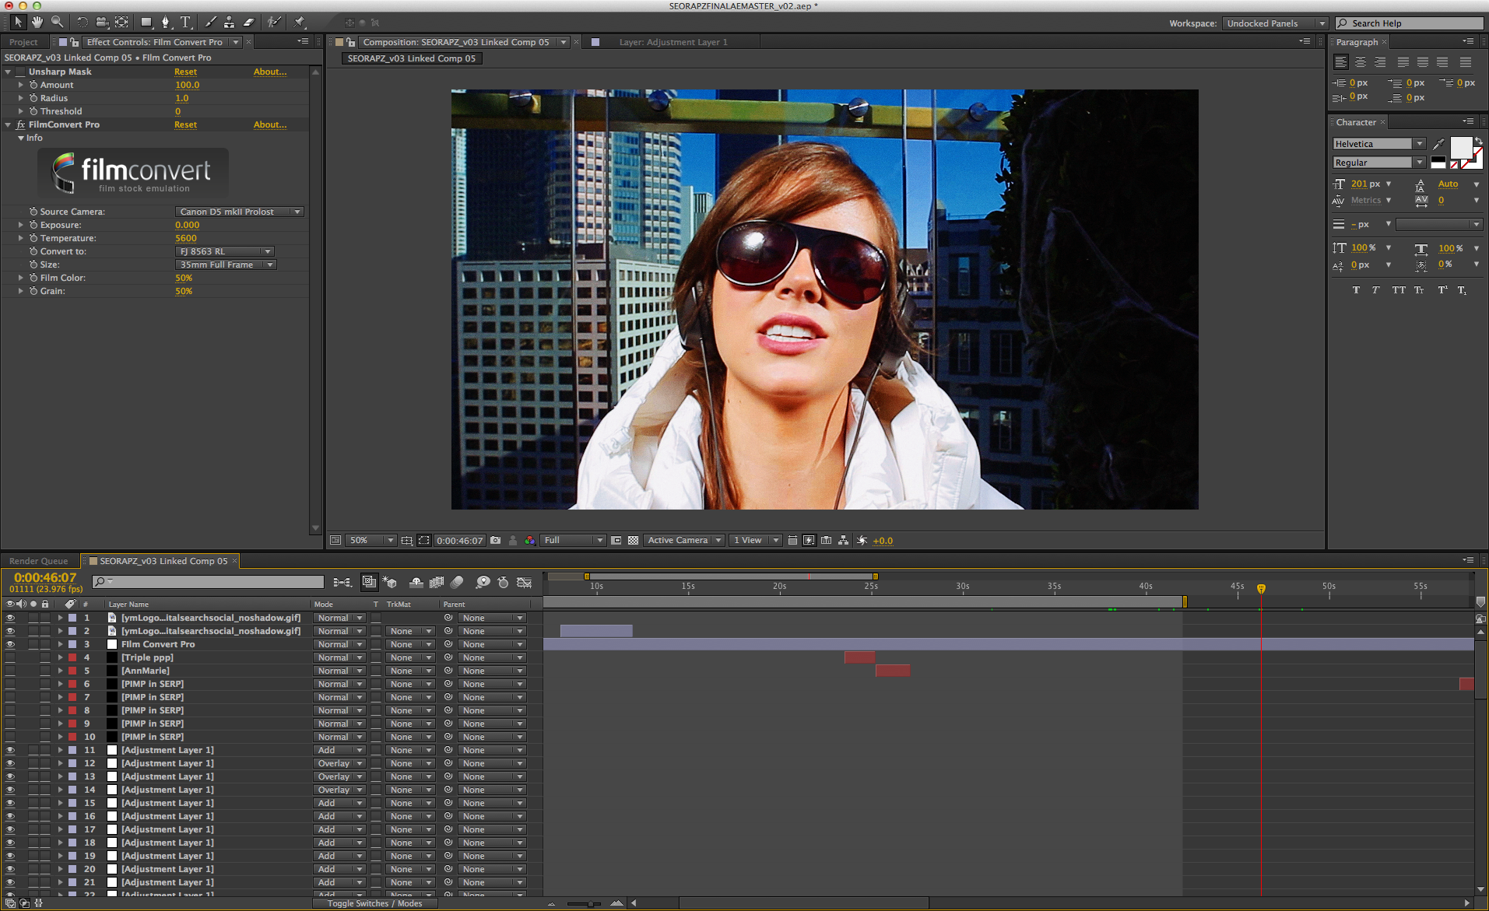Select the Pen tool
The image size is (1489, 911).
click(166, 22)
